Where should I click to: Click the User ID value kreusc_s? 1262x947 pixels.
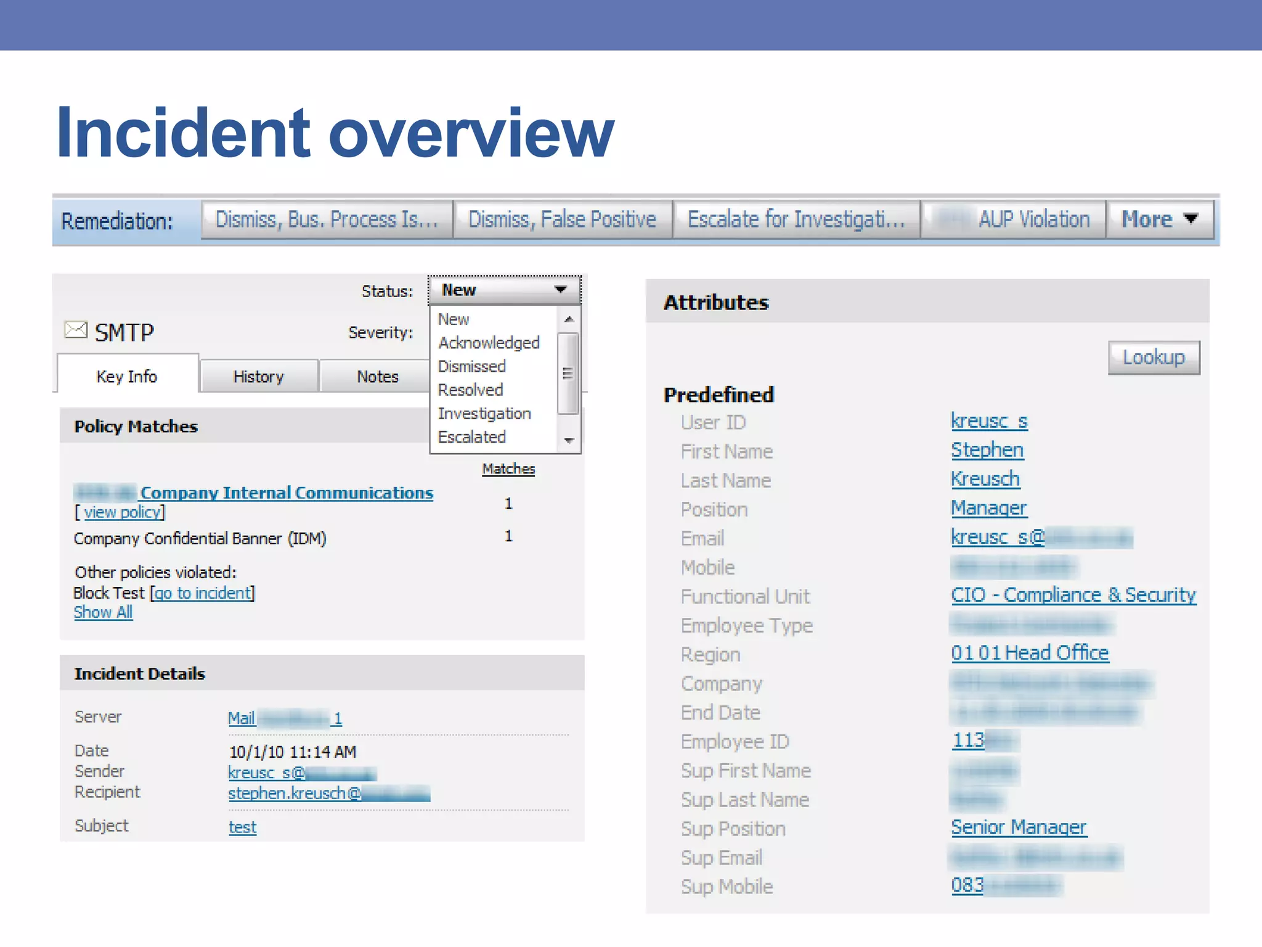coord(989,421)
